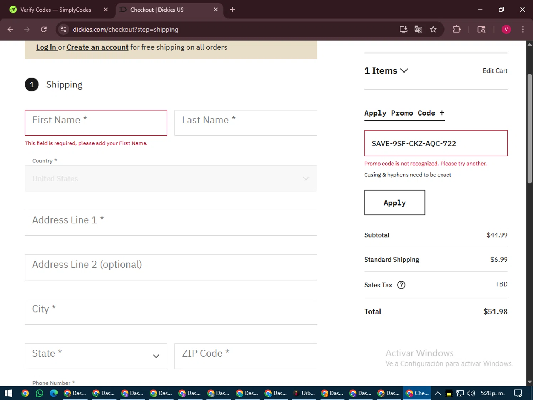Bookmark this page with the star icon
This screenshot has width=533, height=400.
tap(433, 30)
